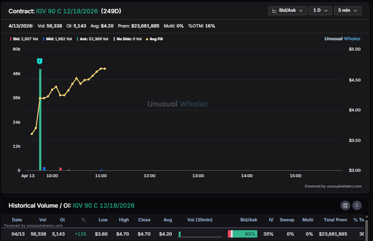Toggle the Ask 52,369 Vol legend
373x241 pixels.
[x=93, y=39]
